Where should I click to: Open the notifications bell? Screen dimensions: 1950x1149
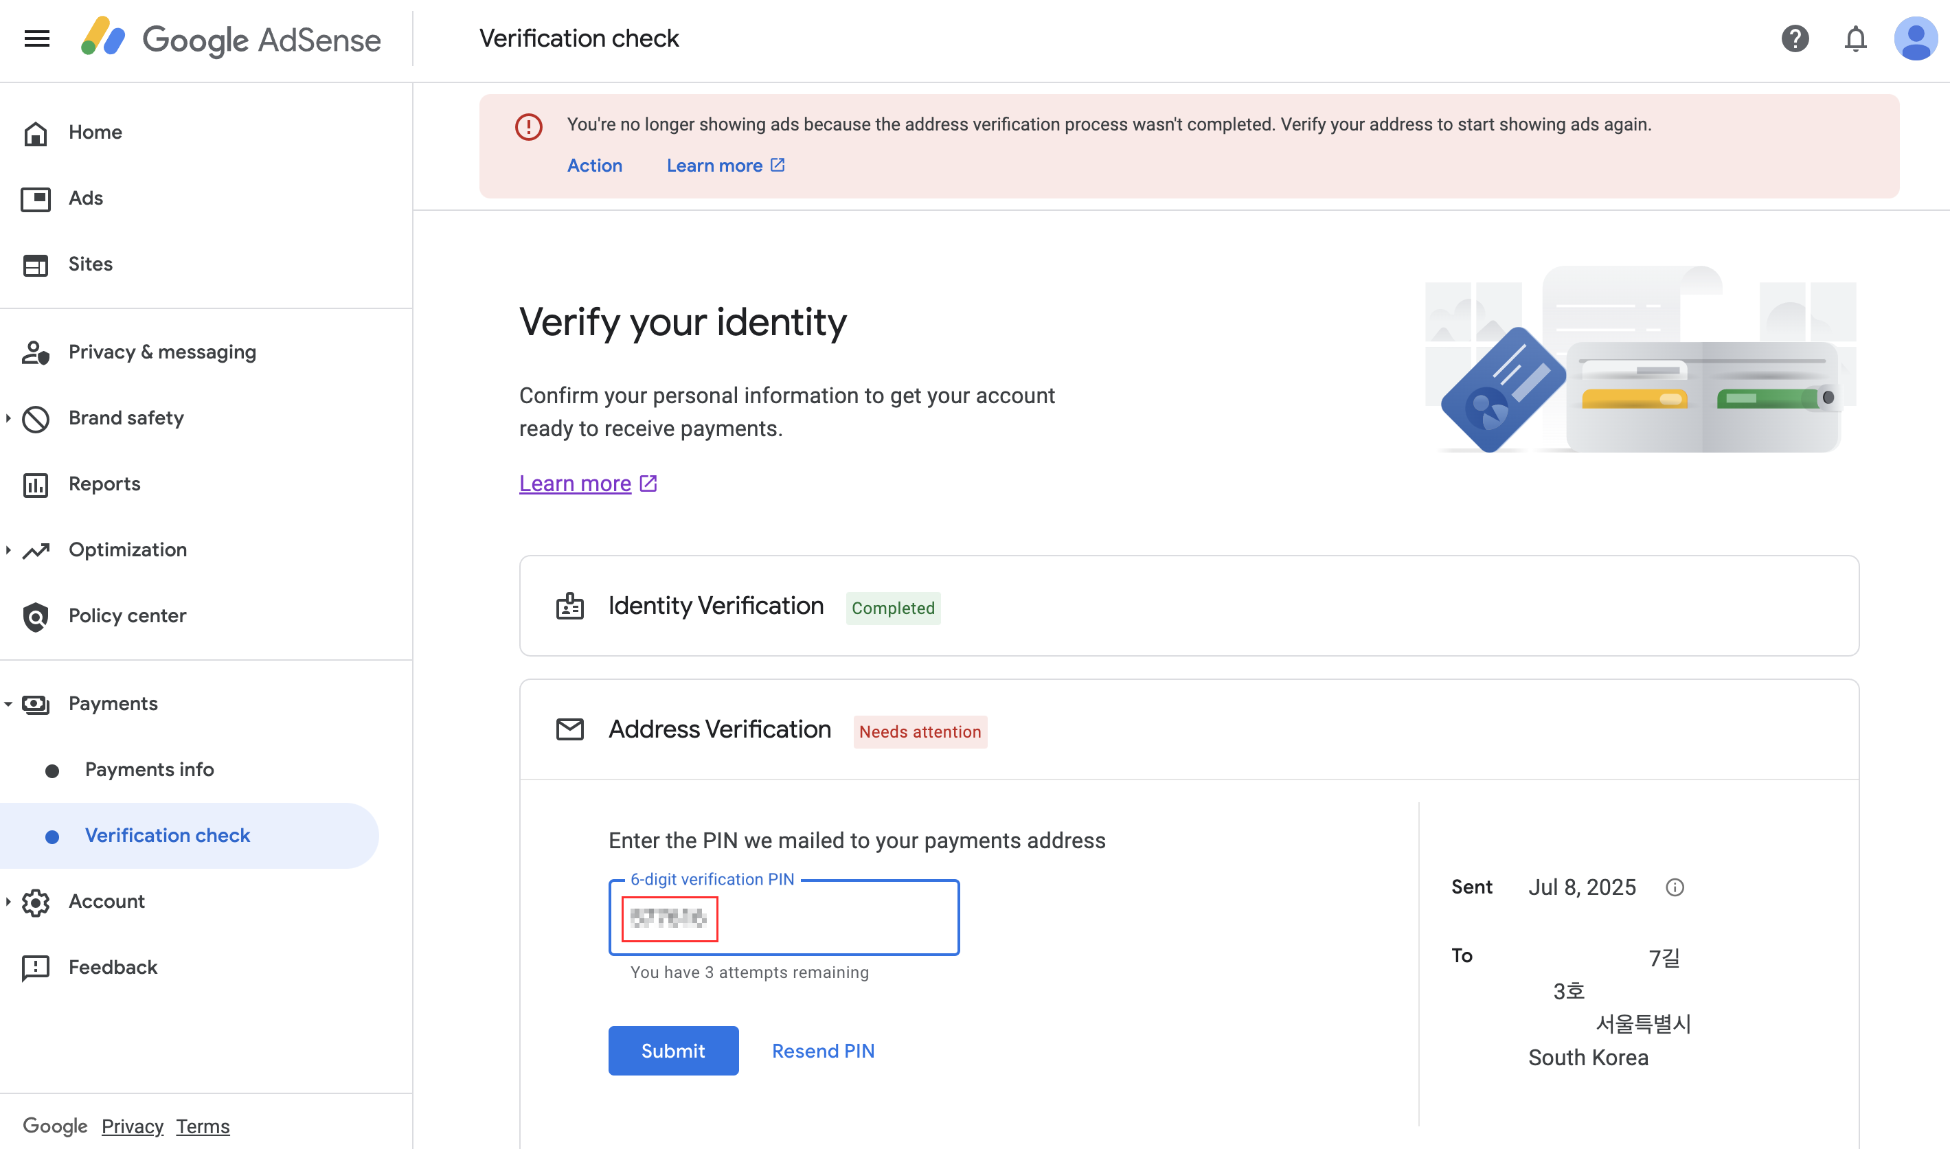1855,38
